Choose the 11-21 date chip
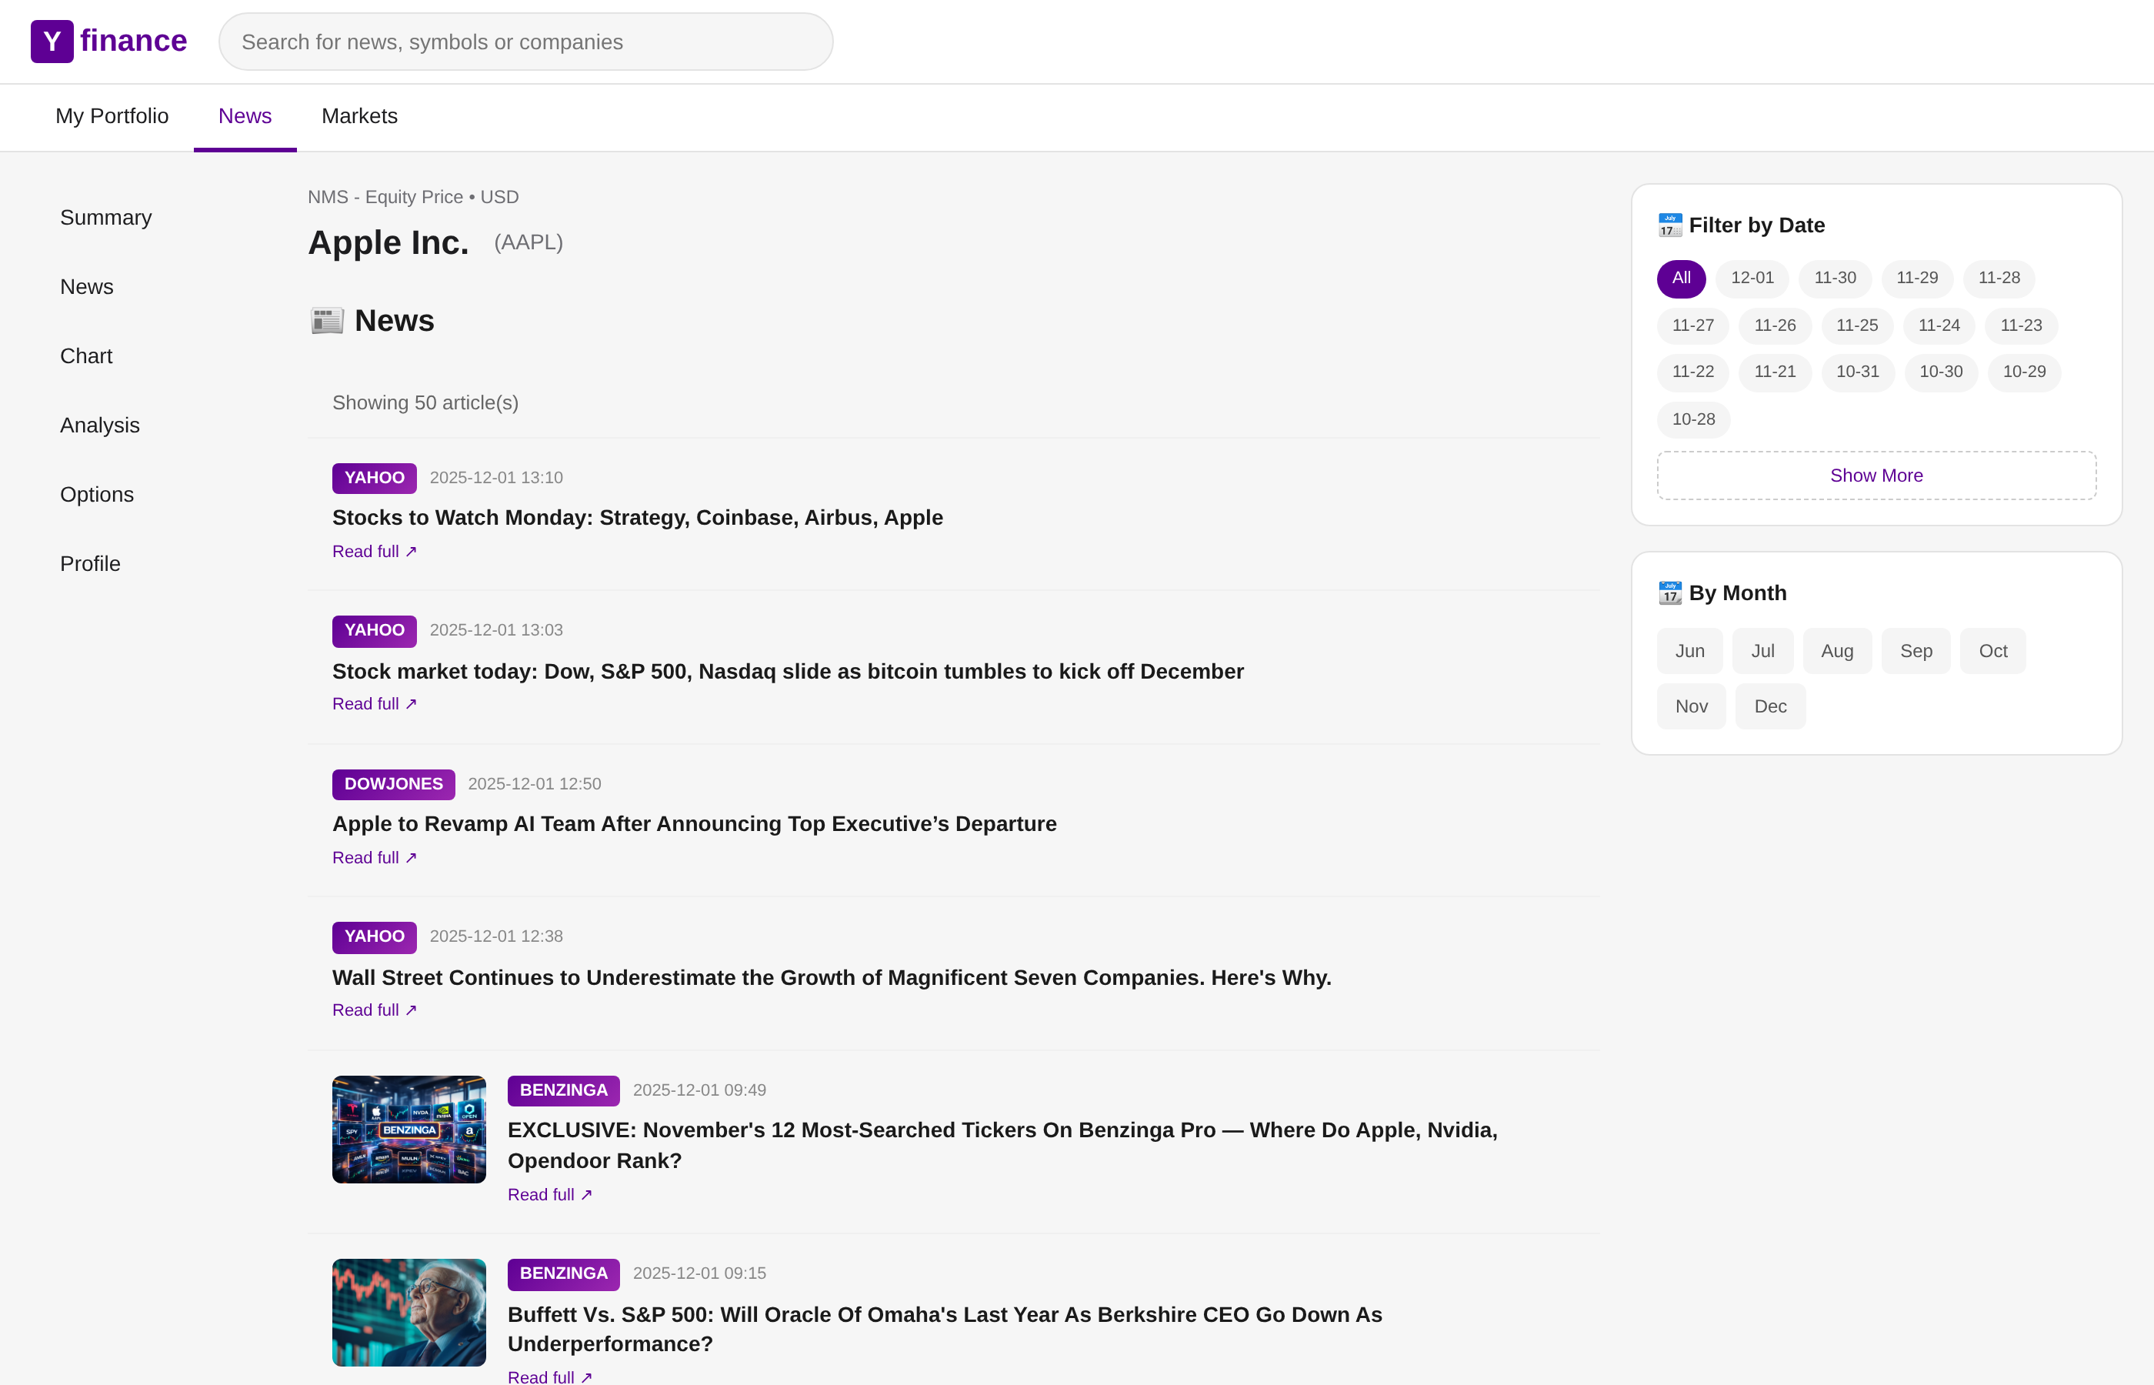 pos(1775,372)
